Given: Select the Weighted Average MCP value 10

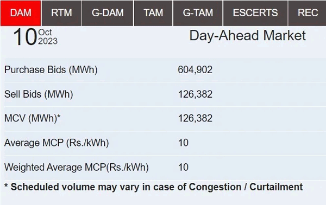Looking at the screenshot, I should pos(184,167).
